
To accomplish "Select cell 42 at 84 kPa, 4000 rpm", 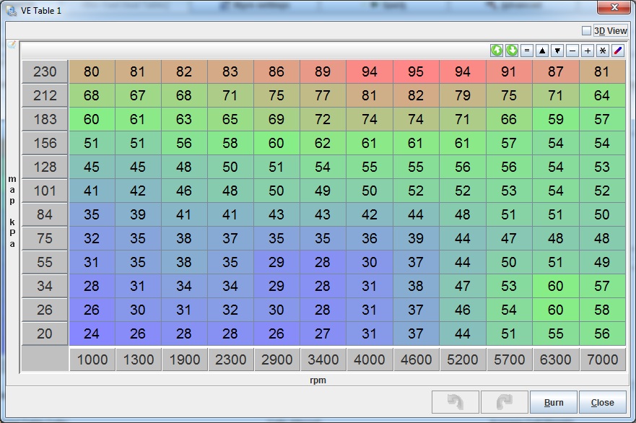I will [370, 214].
